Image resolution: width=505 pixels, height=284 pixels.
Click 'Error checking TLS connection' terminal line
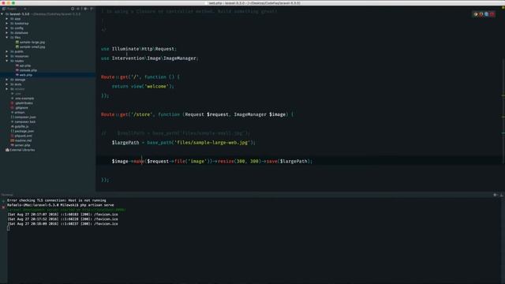click(57, 200)
